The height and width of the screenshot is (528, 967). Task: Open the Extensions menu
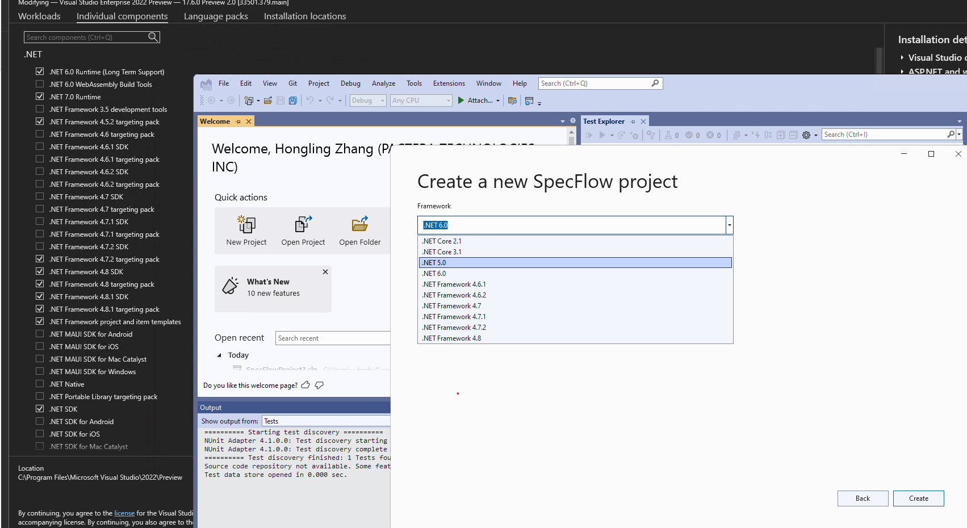tap(449, 83)
